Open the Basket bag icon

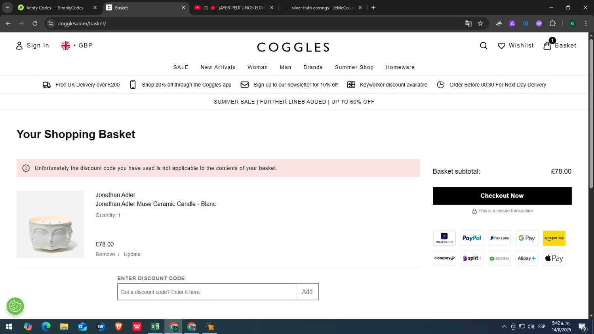tap(547, 46)
